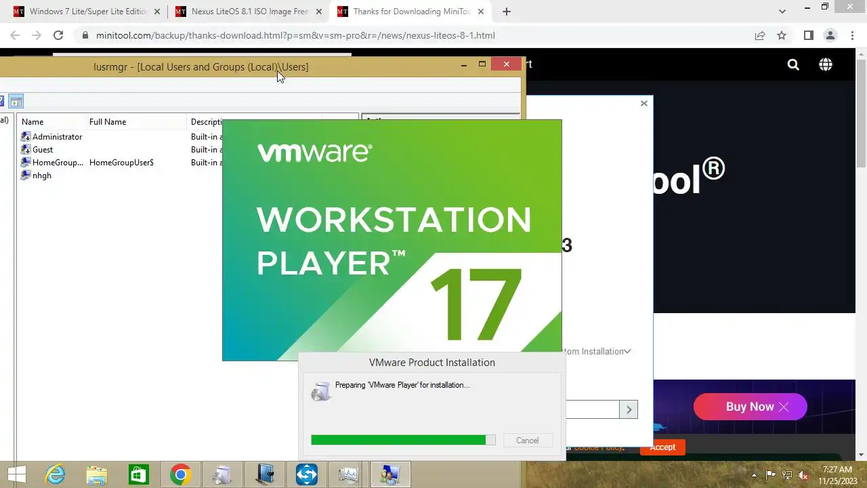Switch to Windows 7 Lite/Super Lite tab
This screenshot has width=867, height=488.
click(x=89, y=12)
